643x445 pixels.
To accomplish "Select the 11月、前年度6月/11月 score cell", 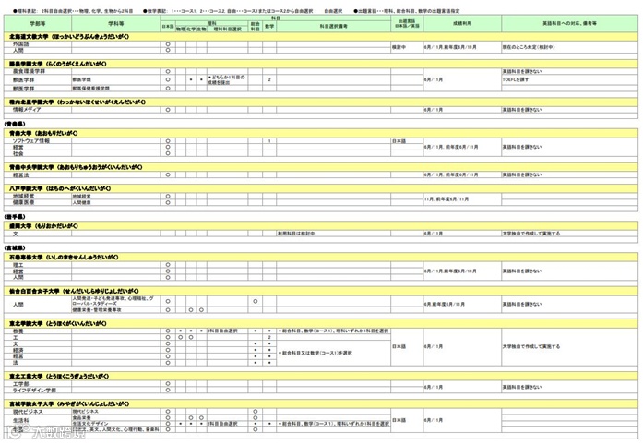I will tap(462, 199).
